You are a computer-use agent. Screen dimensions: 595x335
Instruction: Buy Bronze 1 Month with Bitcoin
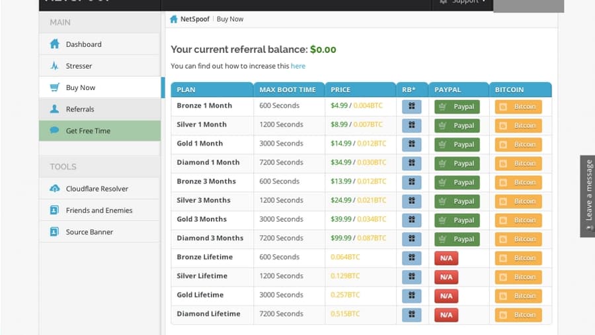click(x=518, y=107)
